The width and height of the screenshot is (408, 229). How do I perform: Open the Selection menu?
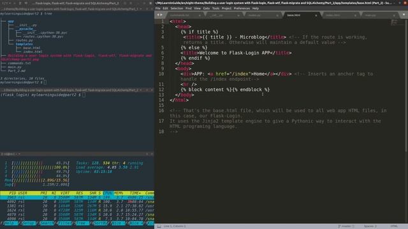point(177,8)
